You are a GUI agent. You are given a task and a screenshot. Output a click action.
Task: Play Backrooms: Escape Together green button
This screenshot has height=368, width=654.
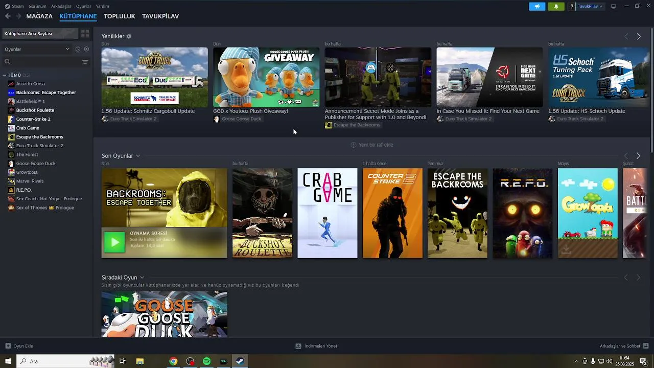pyautogui.click(x=114, y=242)
